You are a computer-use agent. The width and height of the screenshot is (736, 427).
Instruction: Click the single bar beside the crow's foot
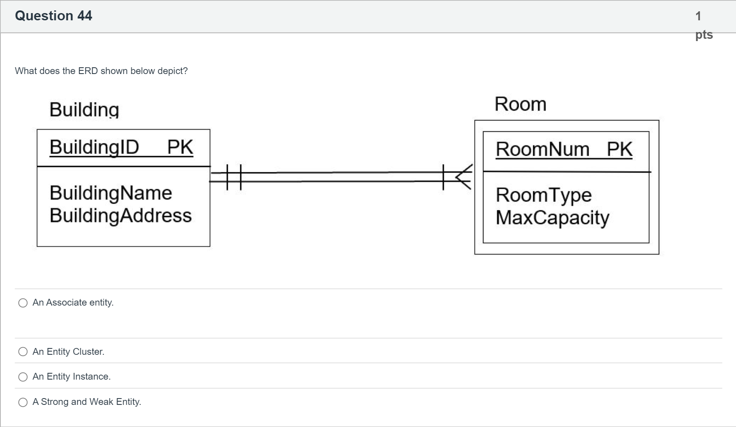443,176
